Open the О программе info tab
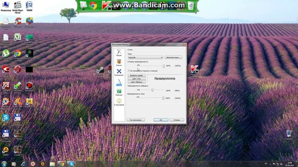The height and width of the screenshot is (167, 298). [x=119, y=102]
